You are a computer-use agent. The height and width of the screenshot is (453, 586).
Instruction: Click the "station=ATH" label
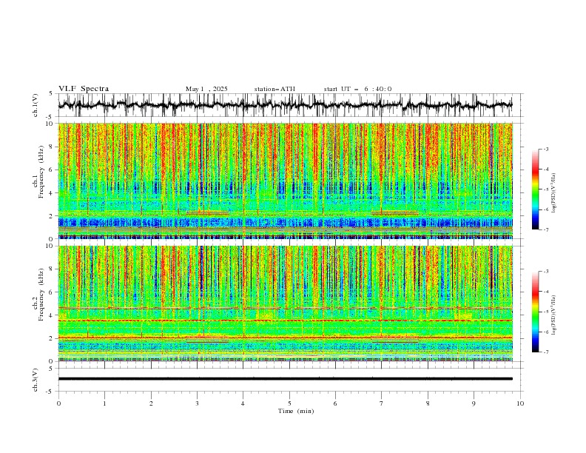(275, 89)
